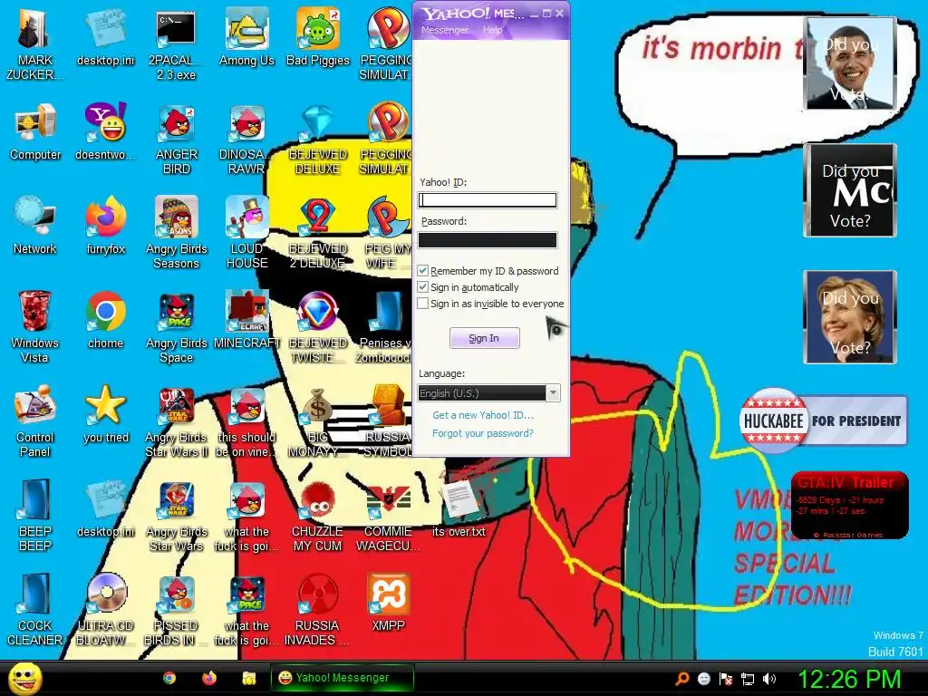Click the 'Mc' Did you Vote gadget
This screenshot has height=696, width=928.
(x=850, y=190)
